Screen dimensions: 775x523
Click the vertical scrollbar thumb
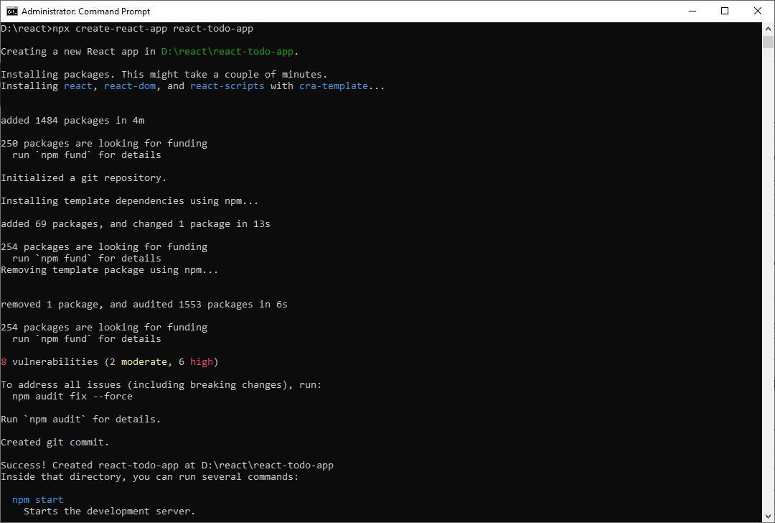tap(768, 41)
